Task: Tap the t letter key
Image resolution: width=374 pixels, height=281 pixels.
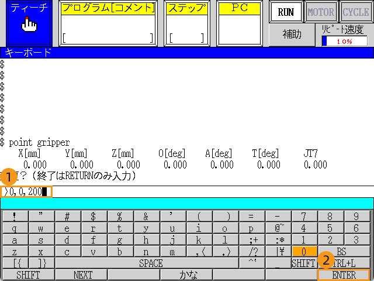Action: [120, 228]
